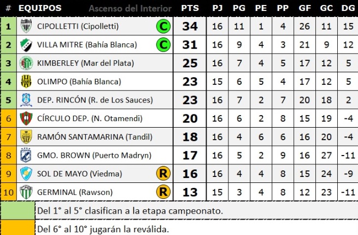Image resolution: width=358 pixels, height=235 pixels.
Task: Click the Círculo Dep. red-green crest
Action: (26, 118)
